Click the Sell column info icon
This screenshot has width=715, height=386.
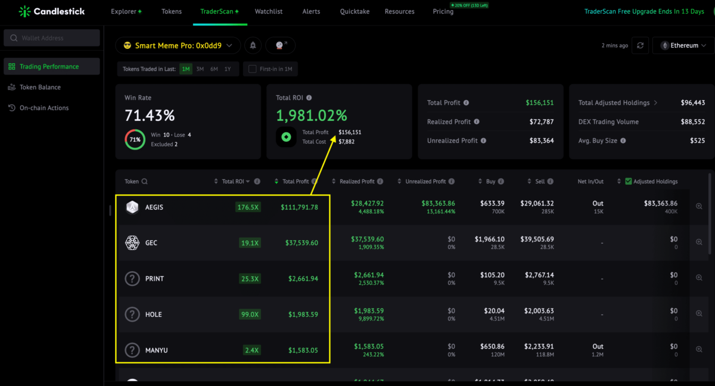551,182
